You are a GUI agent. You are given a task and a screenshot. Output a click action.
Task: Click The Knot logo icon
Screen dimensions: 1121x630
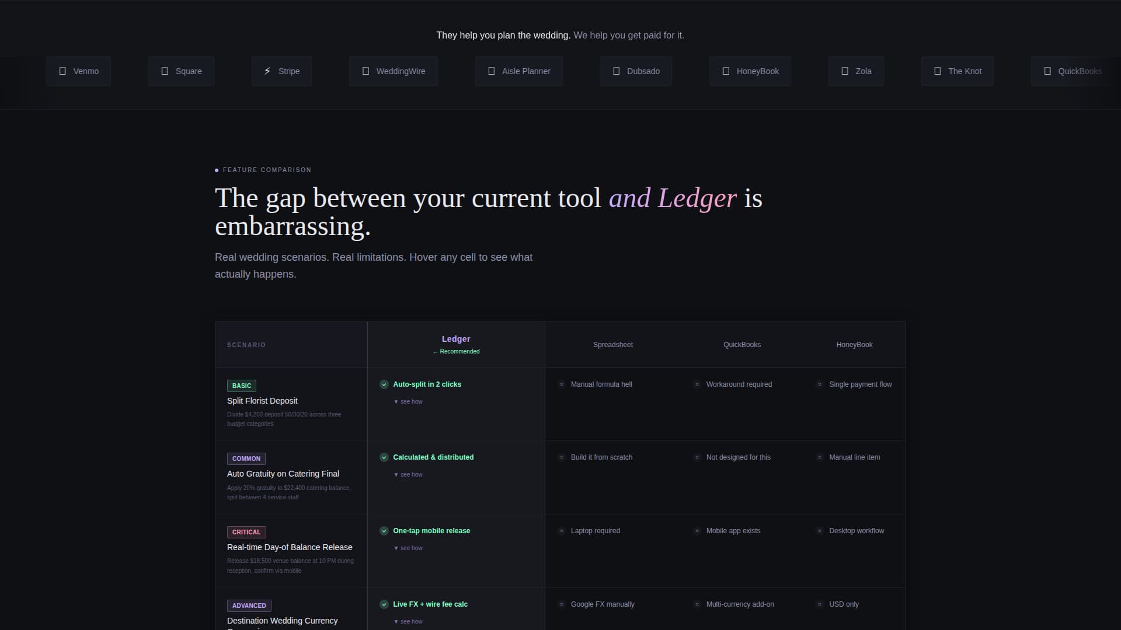[938, 71]
